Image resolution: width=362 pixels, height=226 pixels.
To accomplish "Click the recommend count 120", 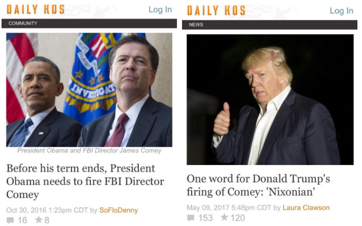I will (x=238, y=218).
